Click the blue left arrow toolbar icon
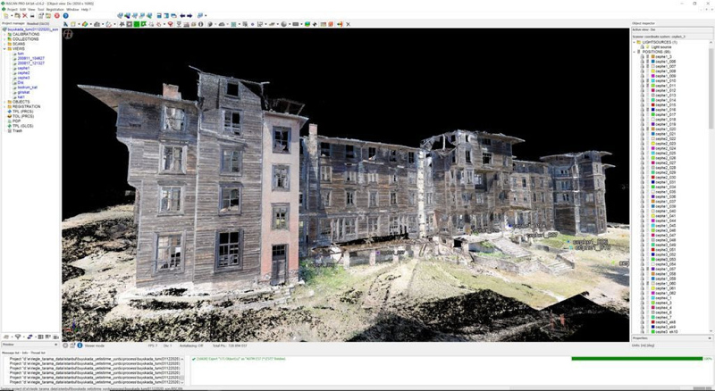Image resolution: width=715 pixels, height=391 pixels. tap(182, 15)
